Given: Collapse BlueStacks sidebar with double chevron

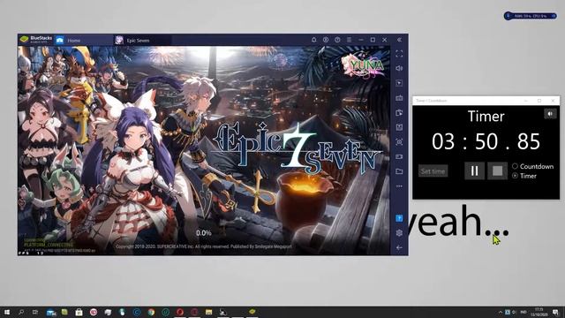Looking at the screenshot, I should [399, 40].
